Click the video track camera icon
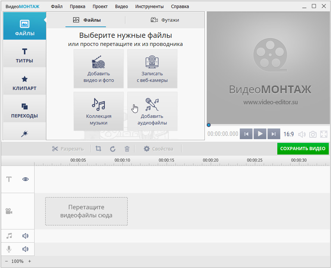This screenshot has width=331, height=268. [x=9, y=211]
